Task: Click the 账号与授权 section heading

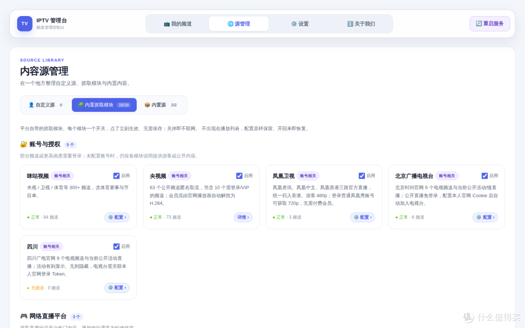Action: 45,144
